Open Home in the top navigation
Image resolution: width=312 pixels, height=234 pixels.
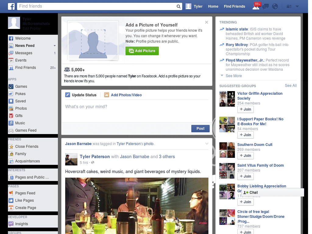(213, 6)
